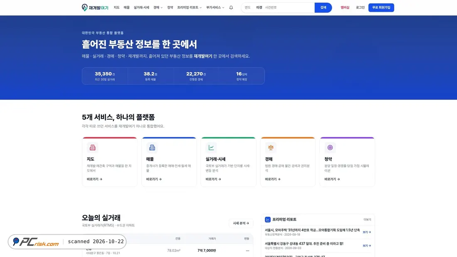Viewport: 457px width, 257px height.
Task: Click the 무료 회원가입 button
Action: [x=381, y=7]
